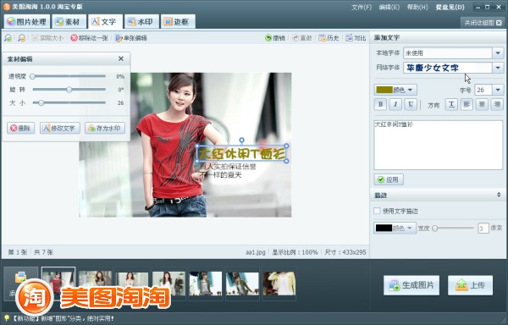This screenshot has height=325, width=508.
Task: Click the 实际大小 actual size button
Action: coord(47,38)
